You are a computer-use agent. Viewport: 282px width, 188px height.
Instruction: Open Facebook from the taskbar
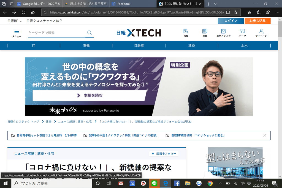tap(177, 183)
